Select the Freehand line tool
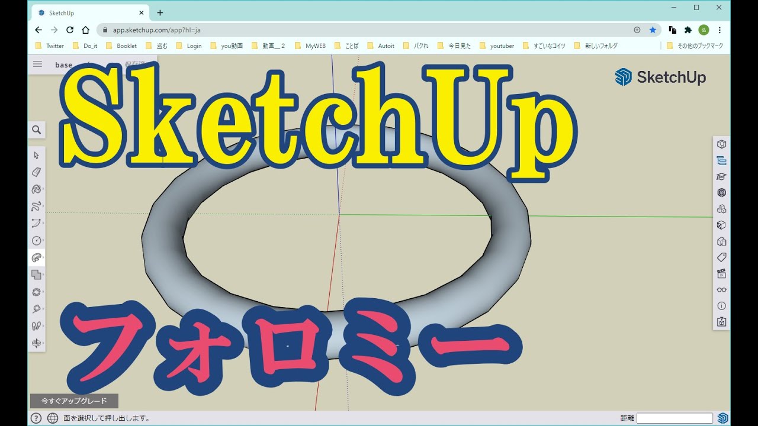Image resolution: width=758 pixels, height=426 pixels. coord(37,206)
